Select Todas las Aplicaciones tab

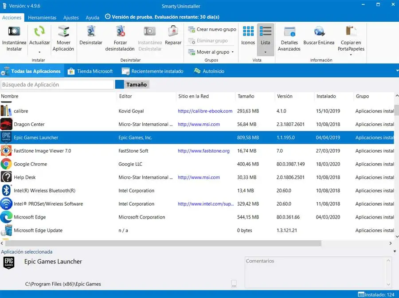(x=31, y=71)
